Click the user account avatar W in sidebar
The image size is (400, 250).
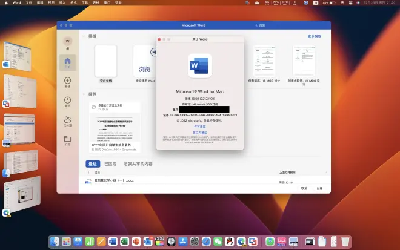tap(68, 41)
